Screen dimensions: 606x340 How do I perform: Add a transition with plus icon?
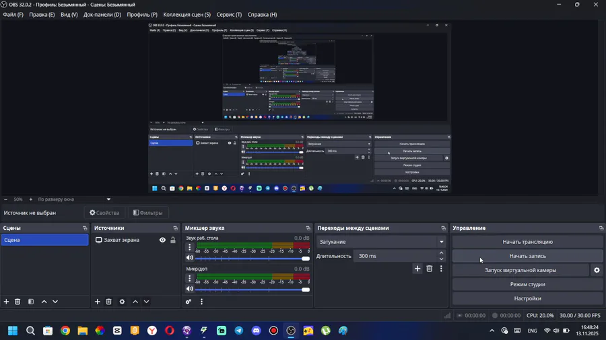coord(417,269)
